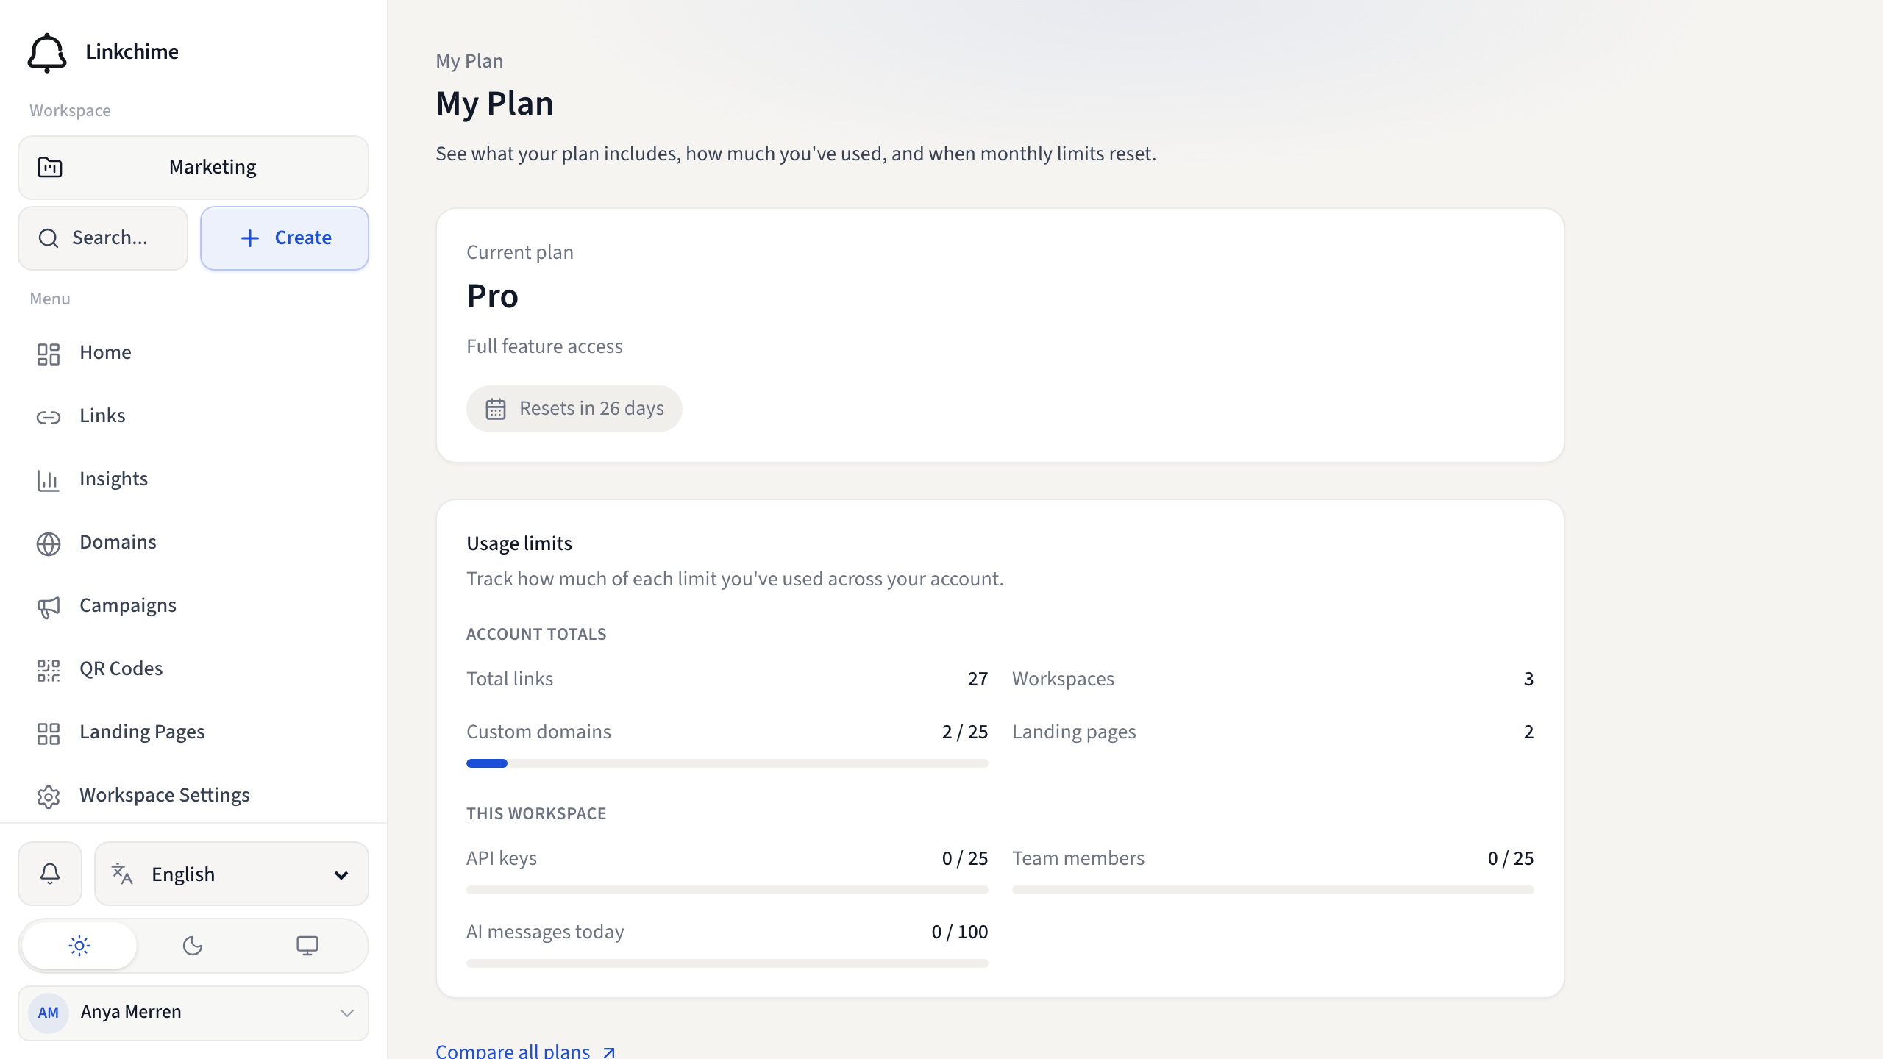Click the Total links value 27
1883x1059 pixels.
978,679
